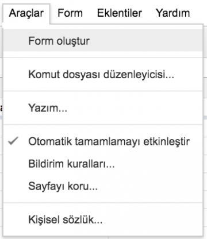Open the Yardım menu
The image size is (207, 239).
[172, 13]
